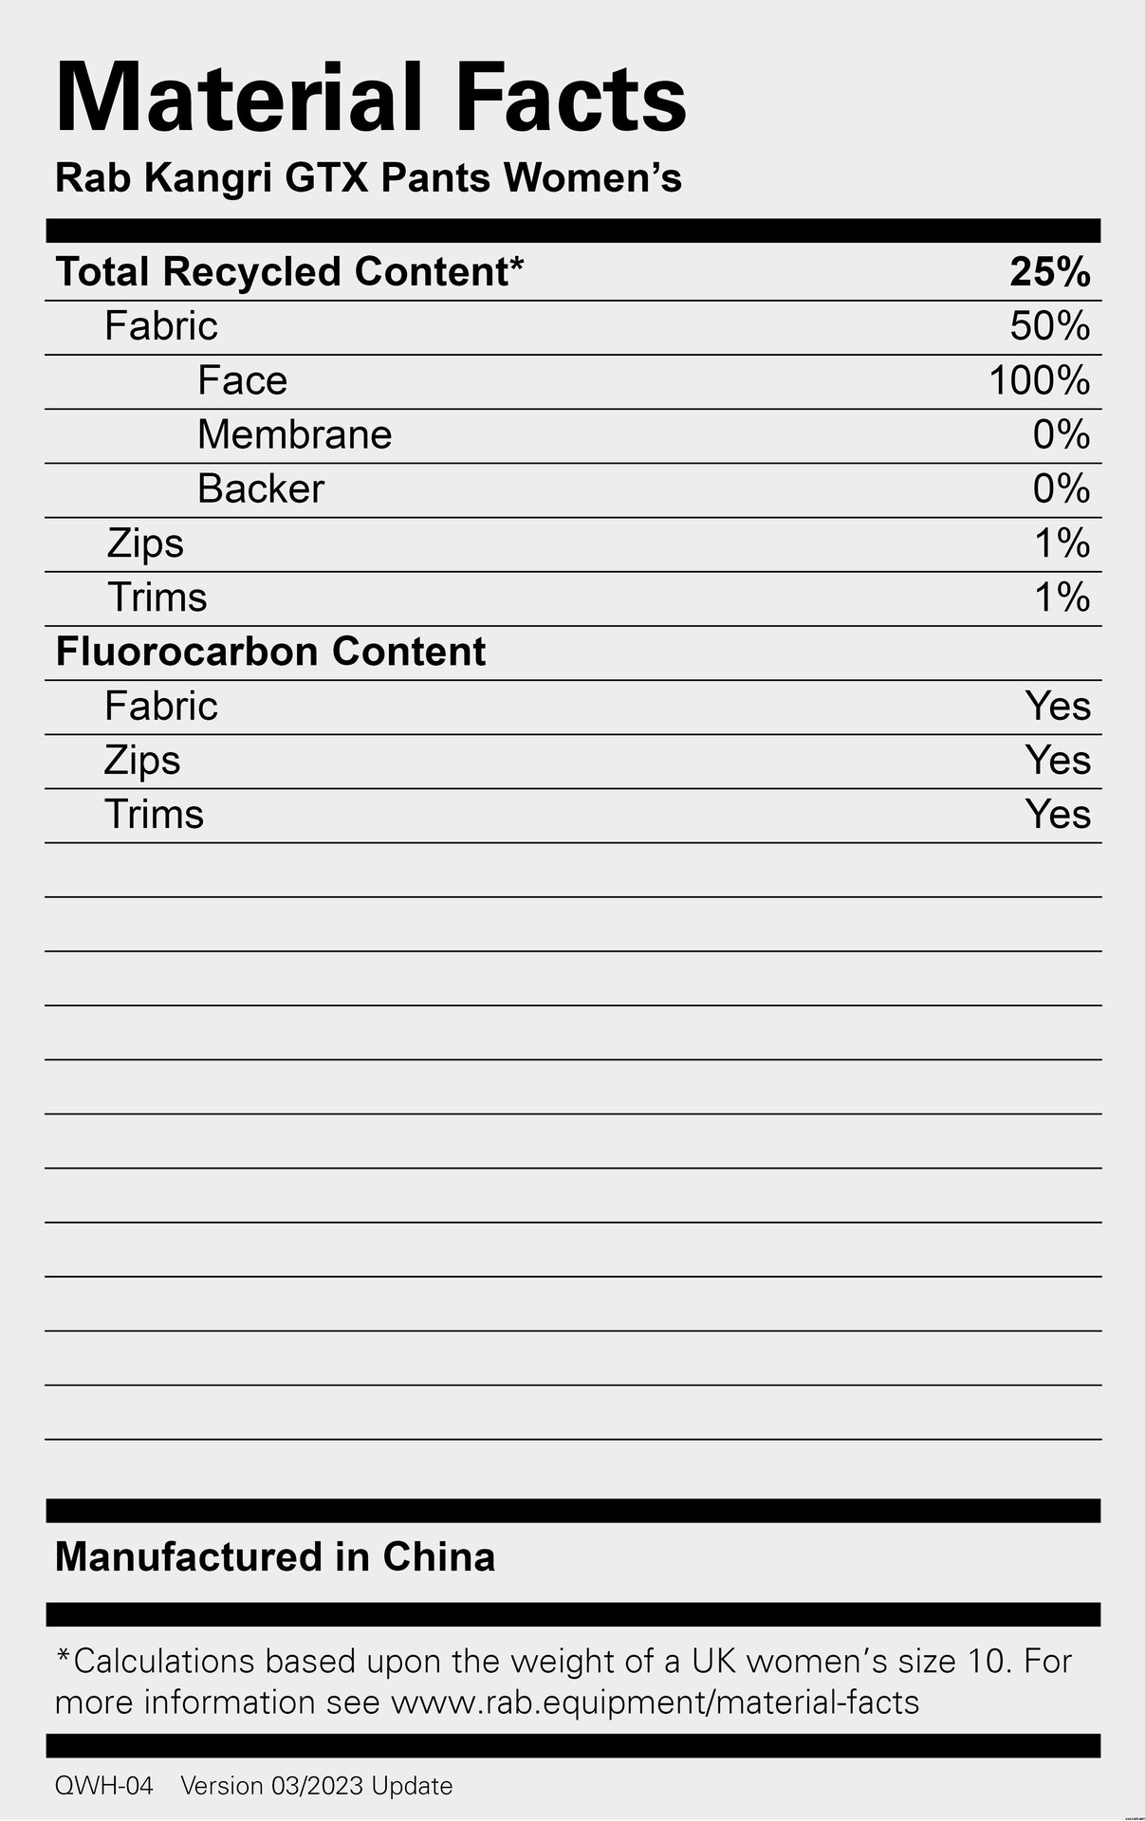The image size is (1145, 1821).
Task: Click the 25% total recycled value
Action: [1050, 272]
